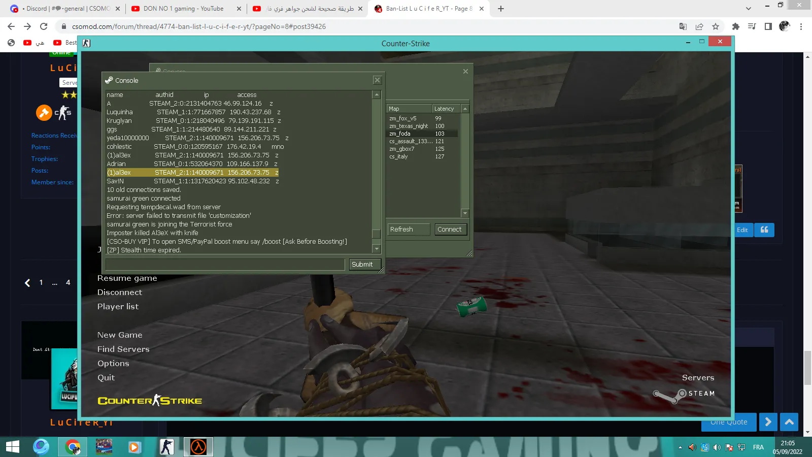The height and width of the screenshot is (457, 812).
Task: Select the zm_fox_v5 server row
Action: point(423,118)
